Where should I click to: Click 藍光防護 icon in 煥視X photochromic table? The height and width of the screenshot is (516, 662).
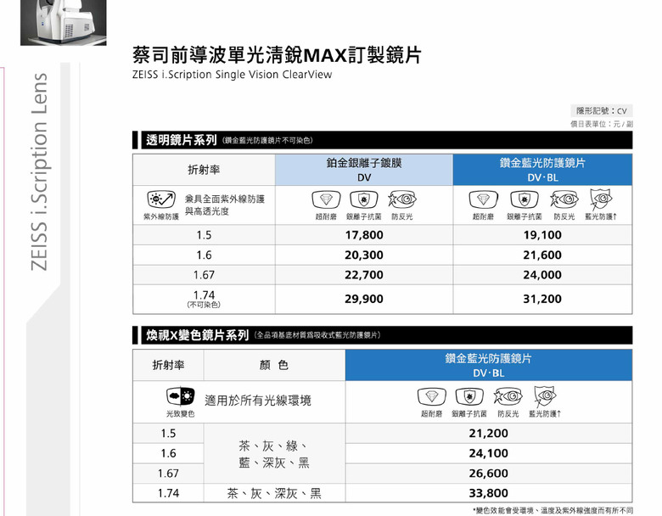pyautogui.click(x=545, y=397)
